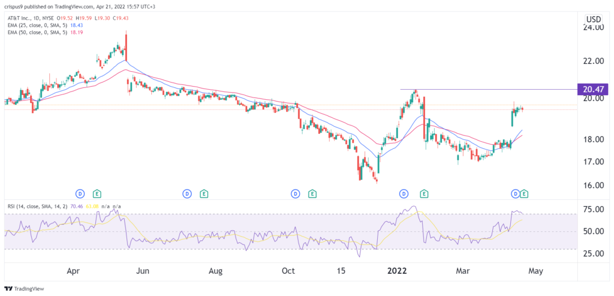This screenshot has width=614, height=296.
Task: Click the dividend marker just after Apr 2021
Action: (x=80, y=193)
